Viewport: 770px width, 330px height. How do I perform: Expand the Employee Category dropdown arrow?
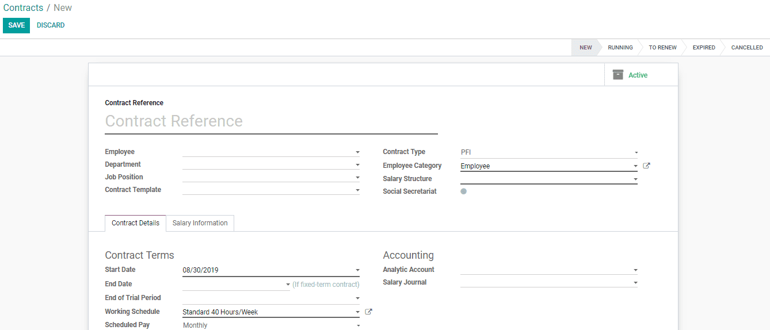(635, 166)
